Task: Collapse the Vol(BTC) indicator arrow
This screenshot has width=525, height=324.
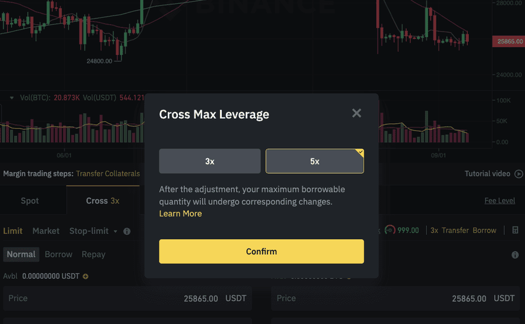Action: click(x=12, y=98)
